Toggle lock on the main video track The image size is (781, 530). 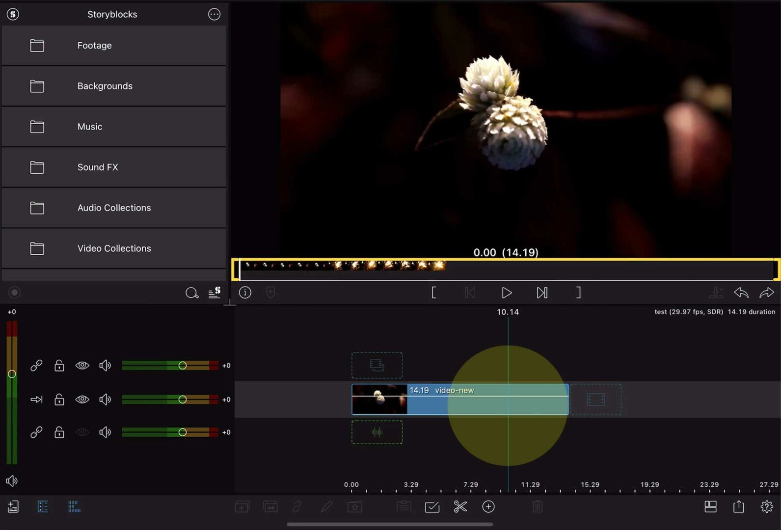(59, 399)
